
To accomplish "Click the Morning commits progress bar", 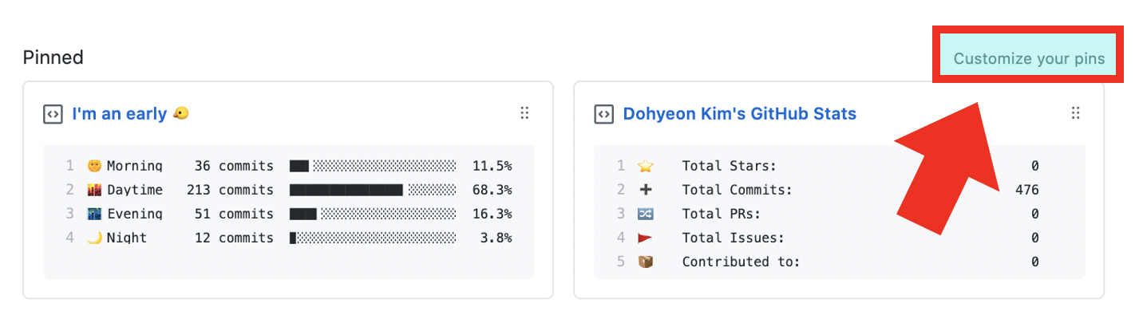I will 373,166.
